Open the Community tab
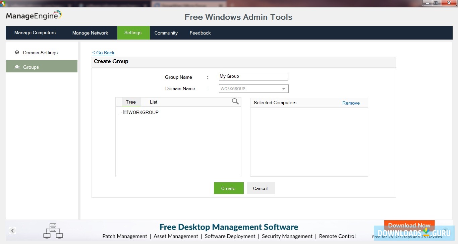The width and height of the screenshot is (458, 244). [166, 33]
